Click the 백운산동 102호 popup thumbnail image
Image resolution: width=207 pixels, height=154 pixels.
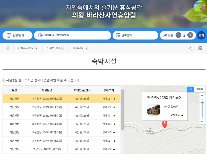tap(154, 110)
